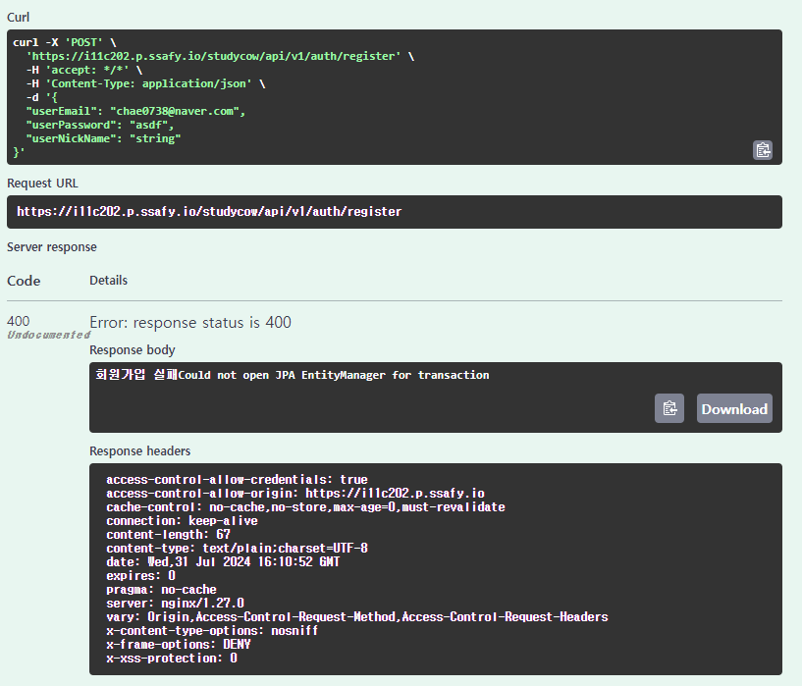The width and height of the screenshot is (802, 686).
Task: Click the date response header line
Action: point(223,562)
